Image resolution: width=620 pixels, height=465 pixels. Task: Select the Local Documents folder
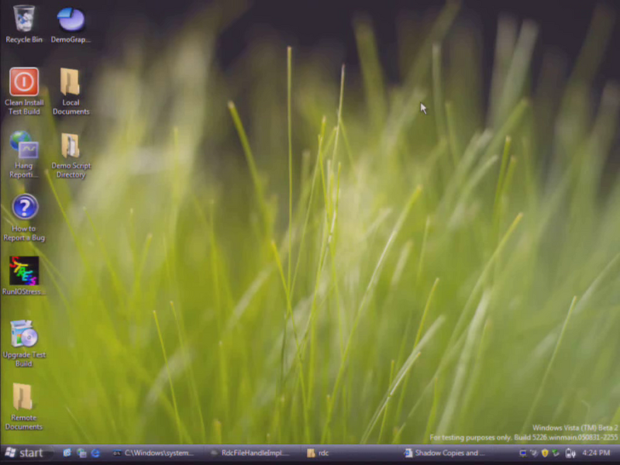[x=71, y=91]
